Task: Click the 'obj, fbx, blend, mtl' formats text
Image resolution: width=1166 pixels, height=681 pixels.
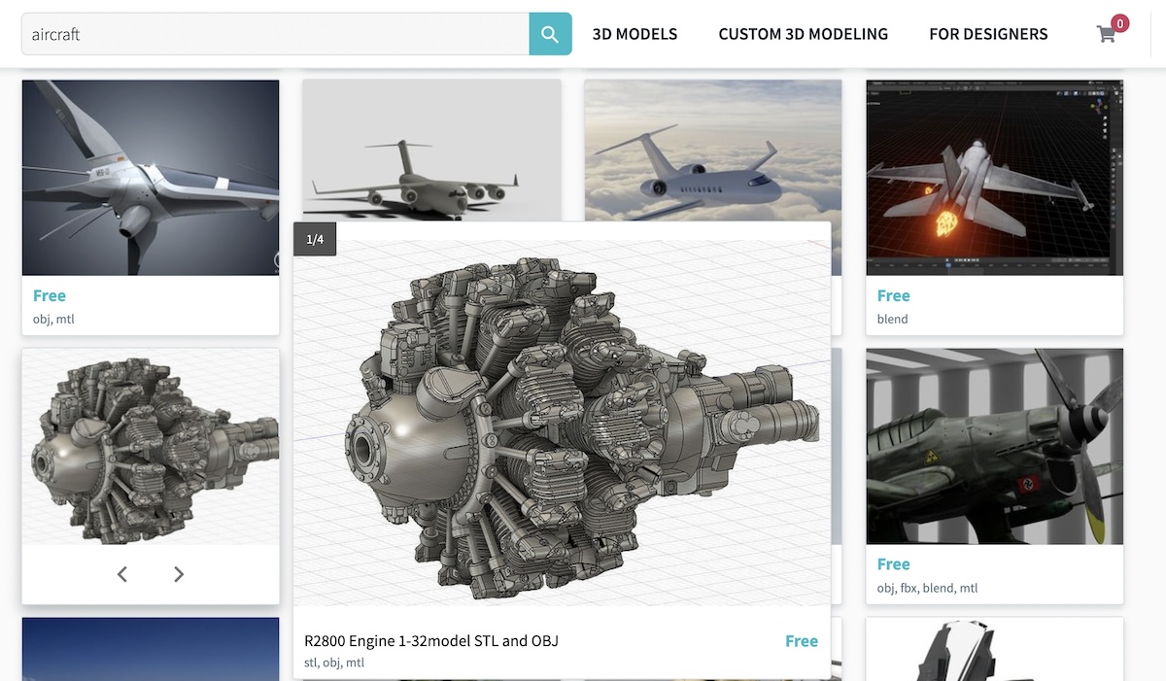Action: point(927,588)
